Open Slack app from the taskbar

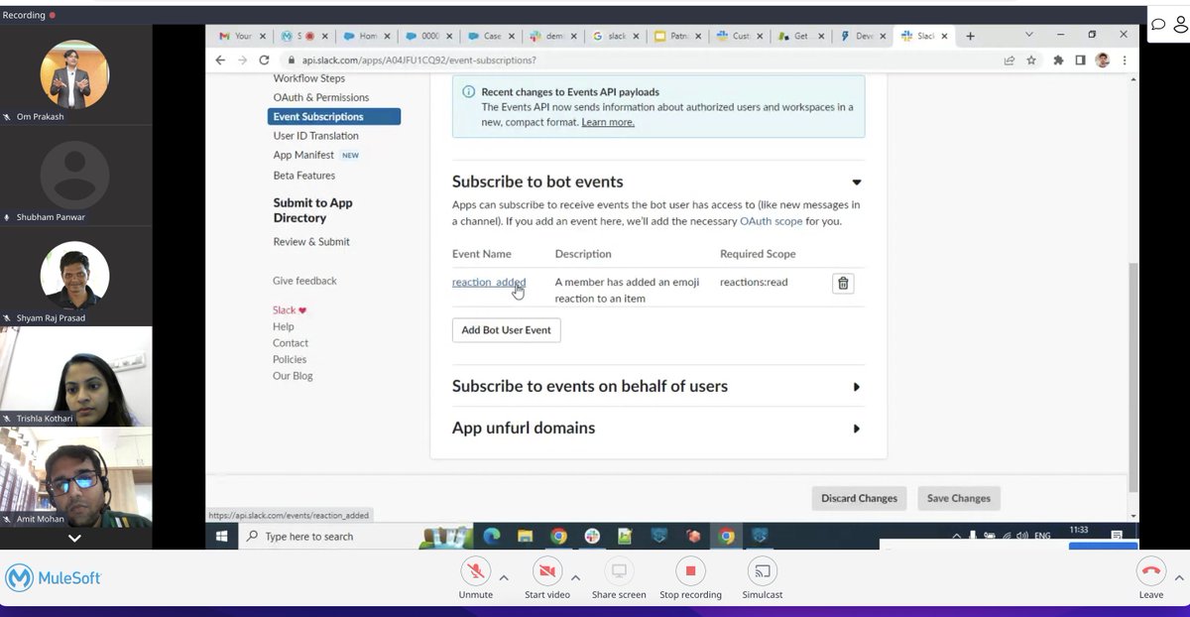[592, 536]
